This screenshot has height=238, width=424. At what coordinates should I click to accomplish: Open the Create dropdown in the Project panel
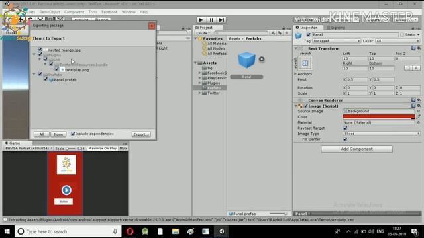tap(203, 33)
